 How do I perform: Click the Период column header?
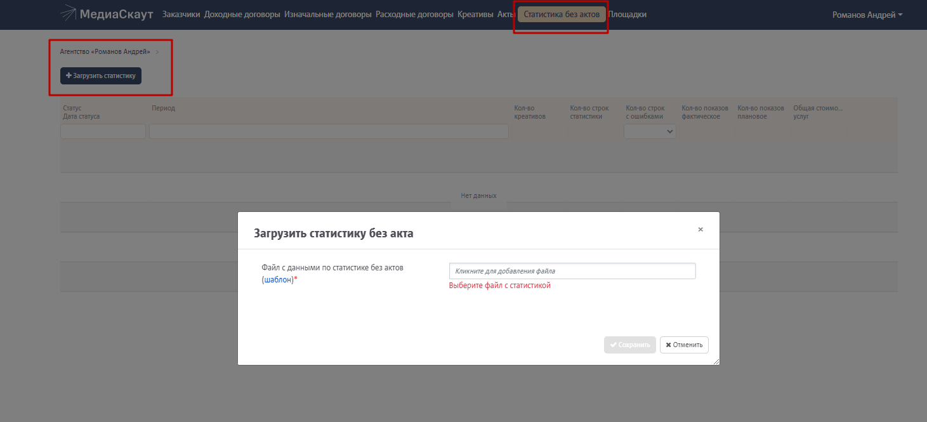[164, 109]
